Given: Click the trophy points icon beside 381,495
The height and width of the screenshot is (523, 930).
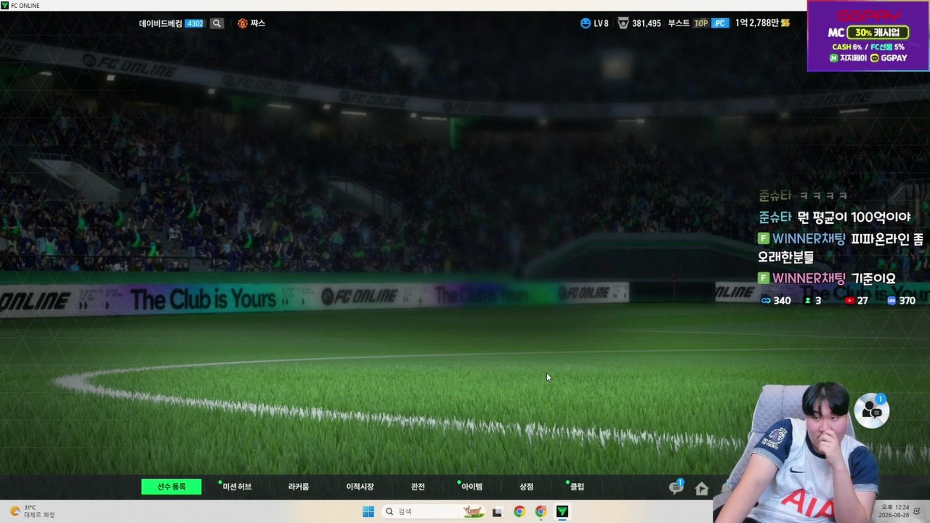Looking at the screenshot, I should point(623,23).
